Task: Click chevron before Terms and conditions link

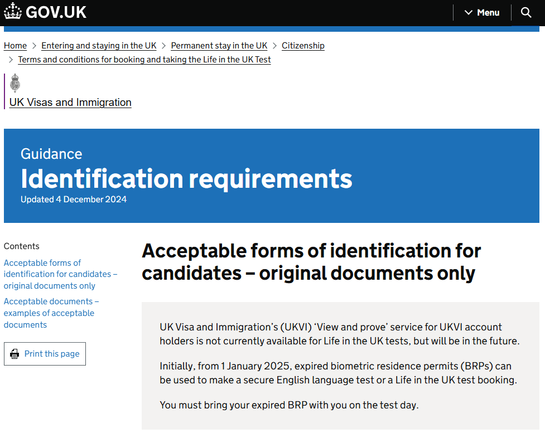Action: (11, 60)
